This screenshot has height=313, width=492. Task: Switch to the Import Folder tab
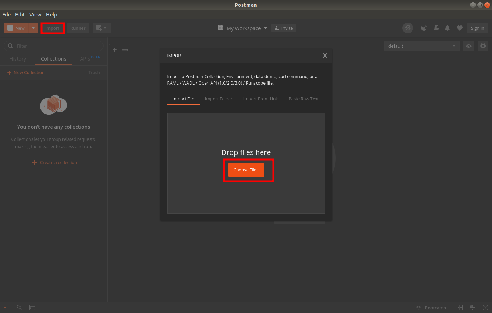click(219, 99)
